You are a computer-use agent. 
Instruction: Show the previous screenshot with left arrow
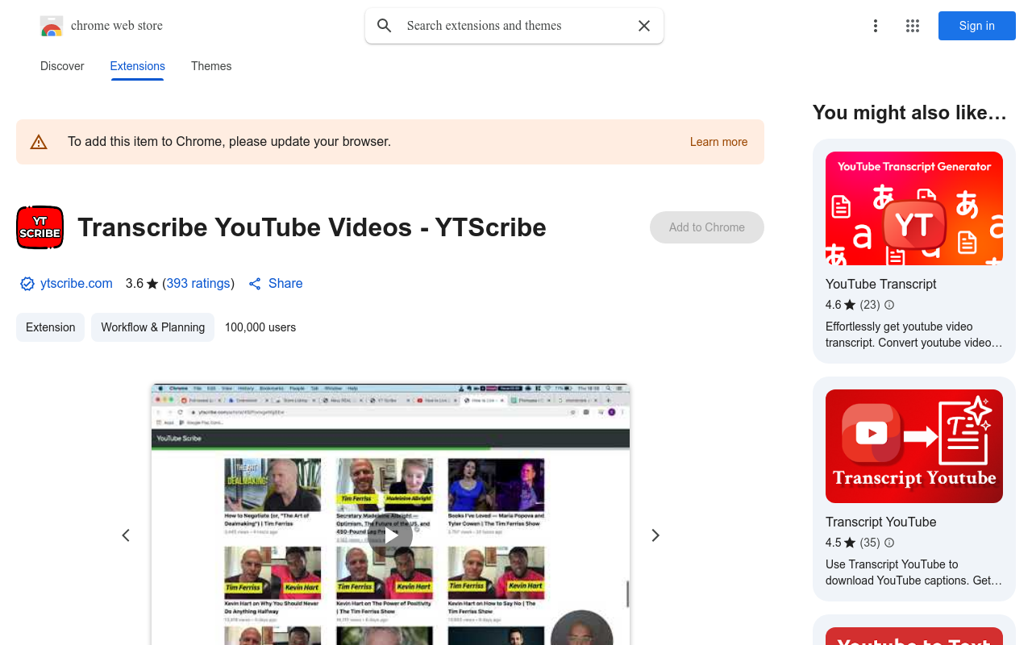click(126, 535)
